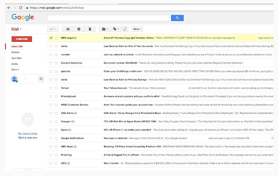Click the Start a new one link
The image size is (278, 176).
[x=28, y=138]
